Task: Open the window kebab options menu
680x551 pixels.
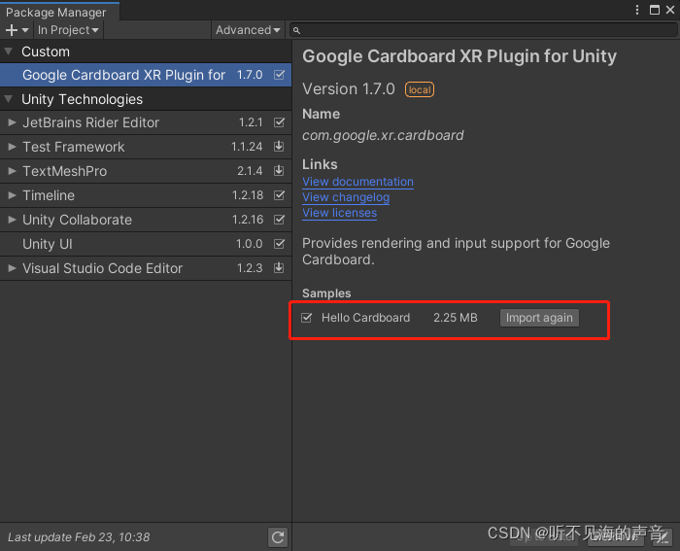Action: [637, 10]
